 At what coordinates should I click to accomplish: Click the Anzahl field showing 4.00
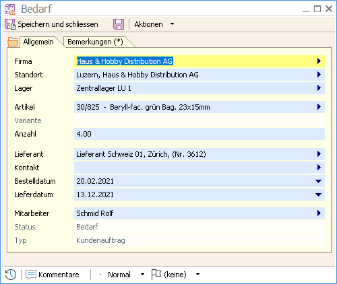200,134
